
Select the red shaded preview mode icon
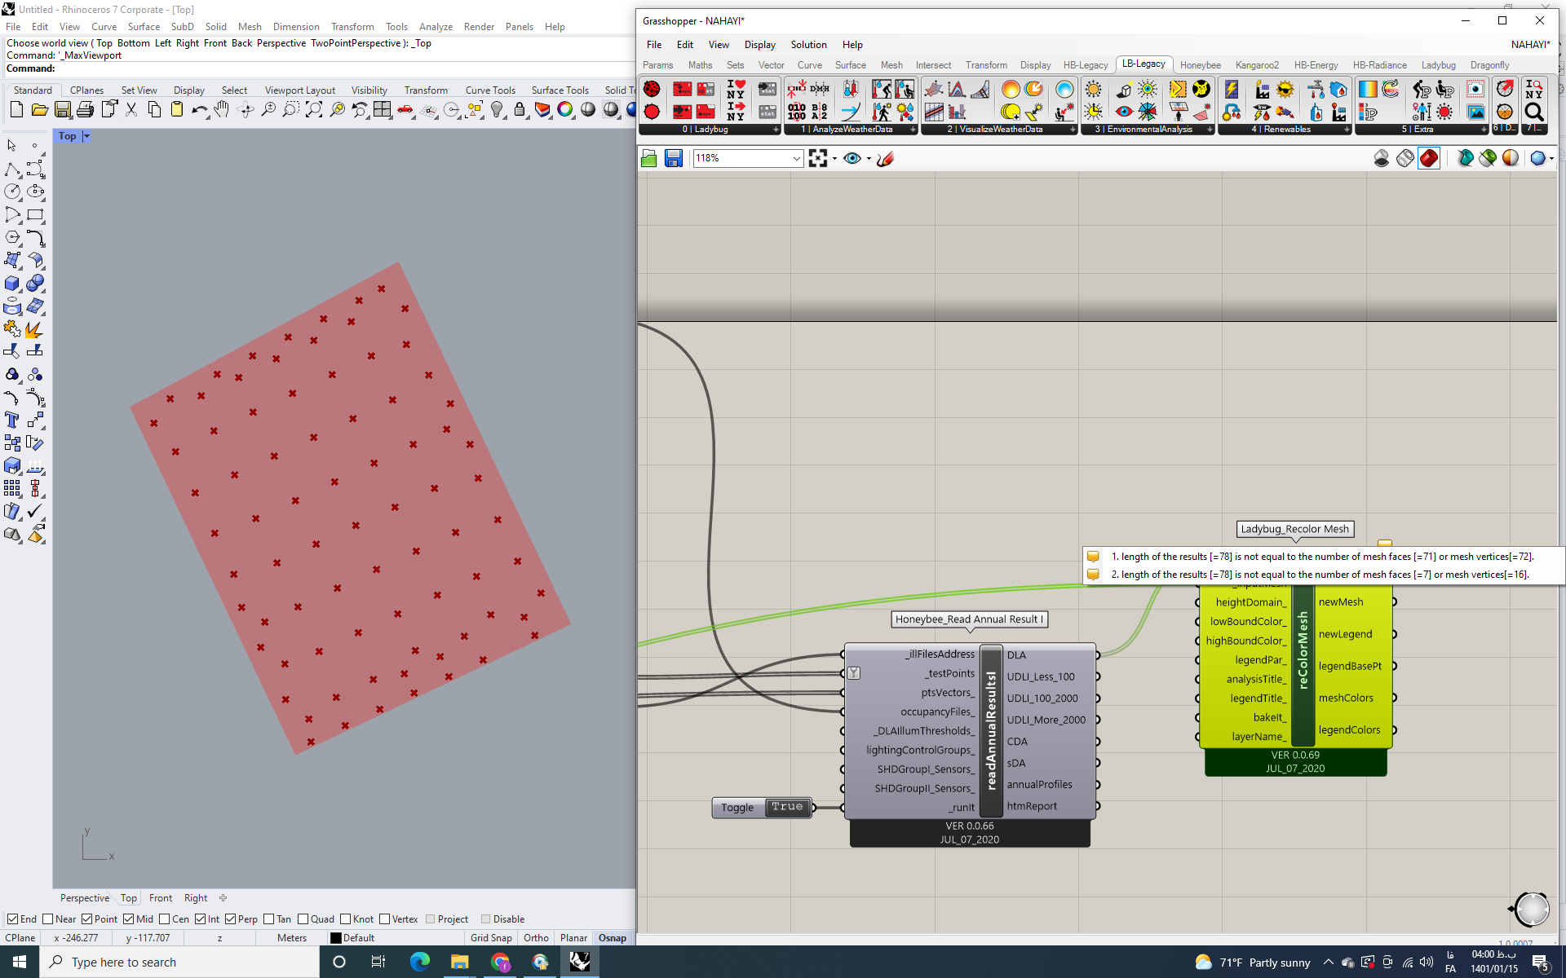(x=1429, y=158)
